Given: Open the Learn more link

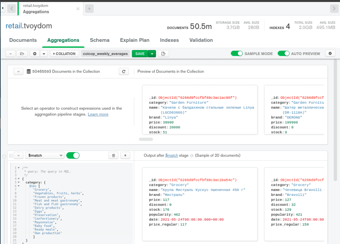Looking at the screenshot, I should click(98, 114).
